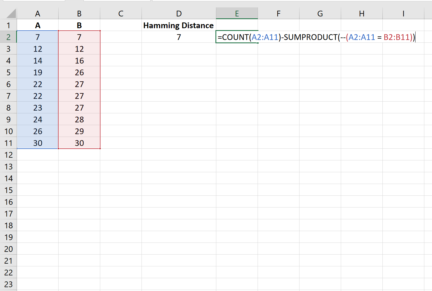
Task: Click cell B8 containing 27
Action: 79,108
